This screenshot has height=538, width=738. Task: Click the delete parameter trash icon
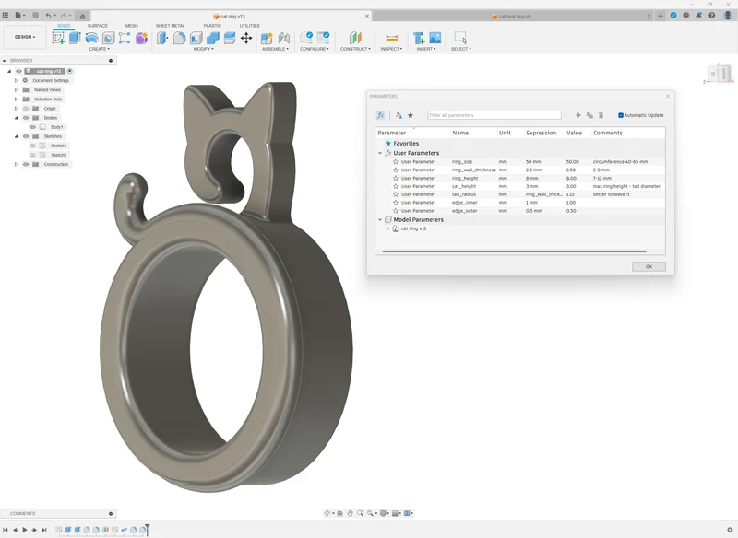601,115
